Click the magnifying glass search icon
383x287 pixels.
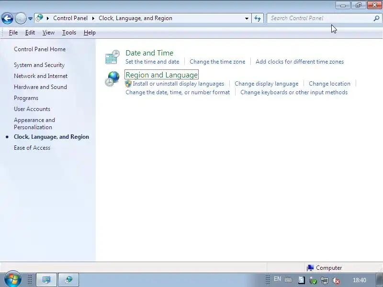376,18
